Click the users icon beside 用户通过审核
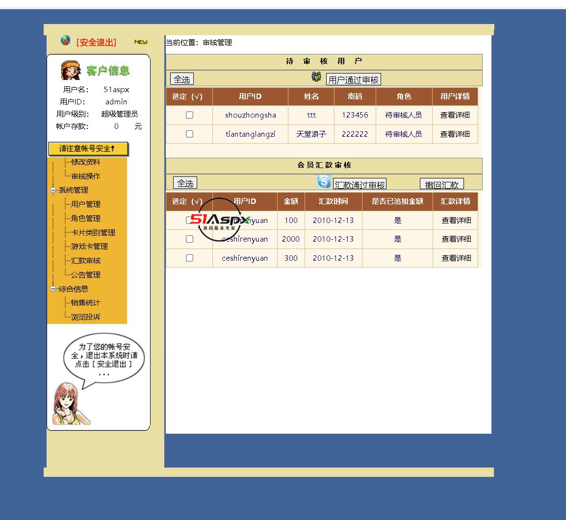This screenshot has width=566, height=520. pos(316,76)
